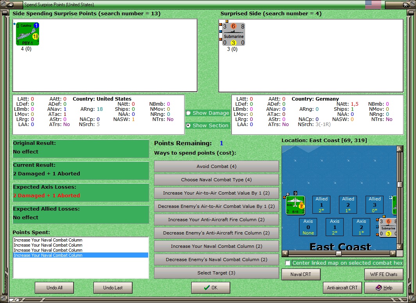Screen dimensions: 416x303
Task: Click the Allied 2 sea box on map
Action: tap(348, 205)
